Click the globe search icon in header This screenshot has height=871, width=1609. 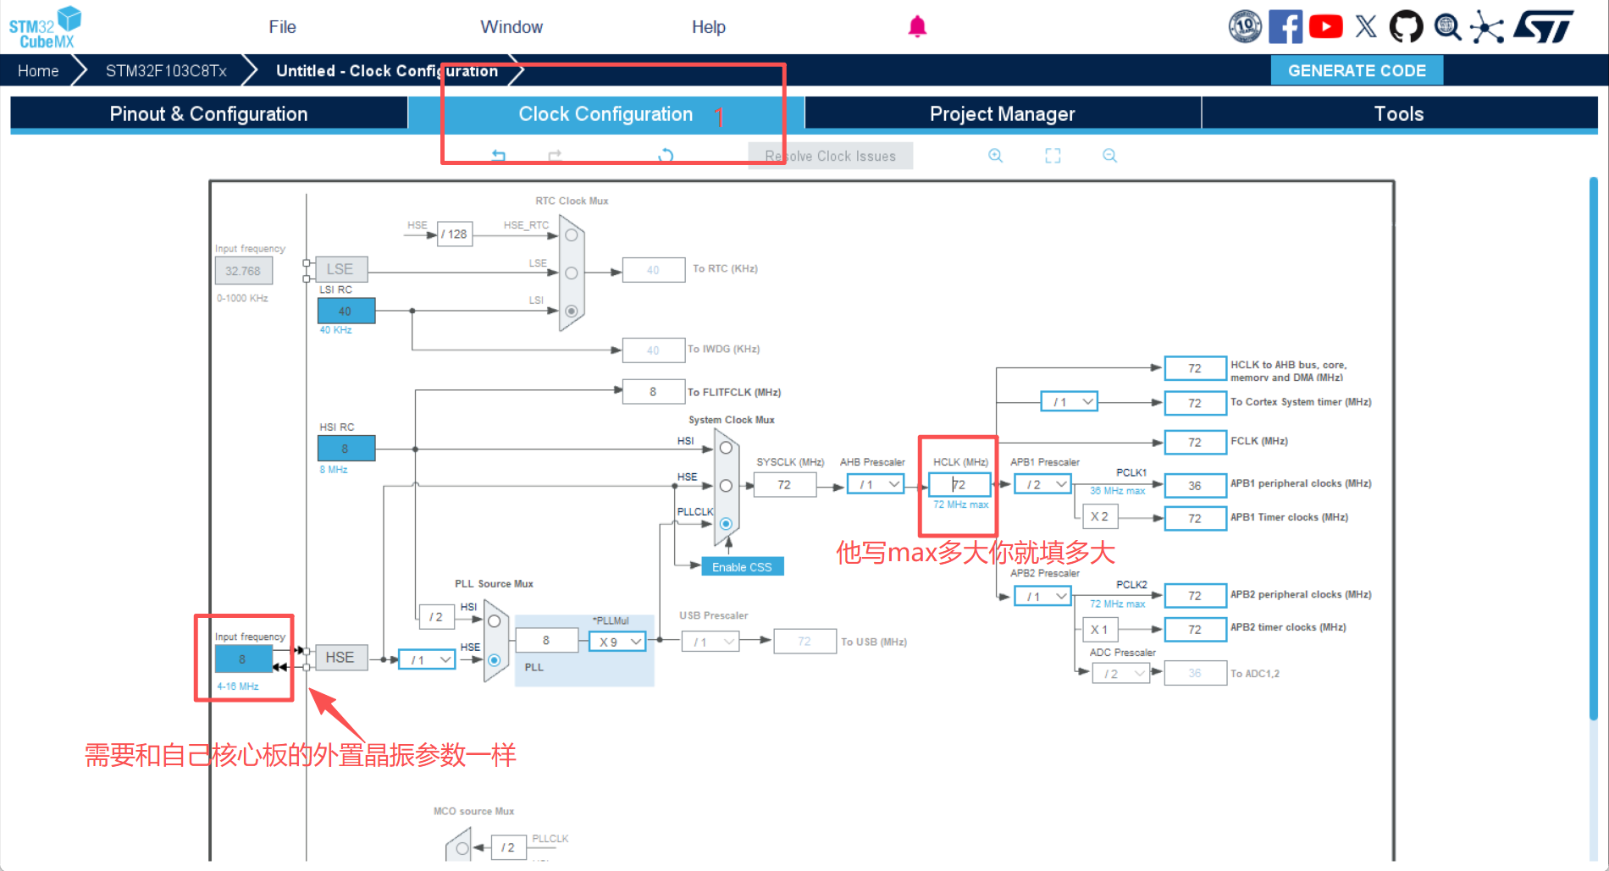point(1447,27)
